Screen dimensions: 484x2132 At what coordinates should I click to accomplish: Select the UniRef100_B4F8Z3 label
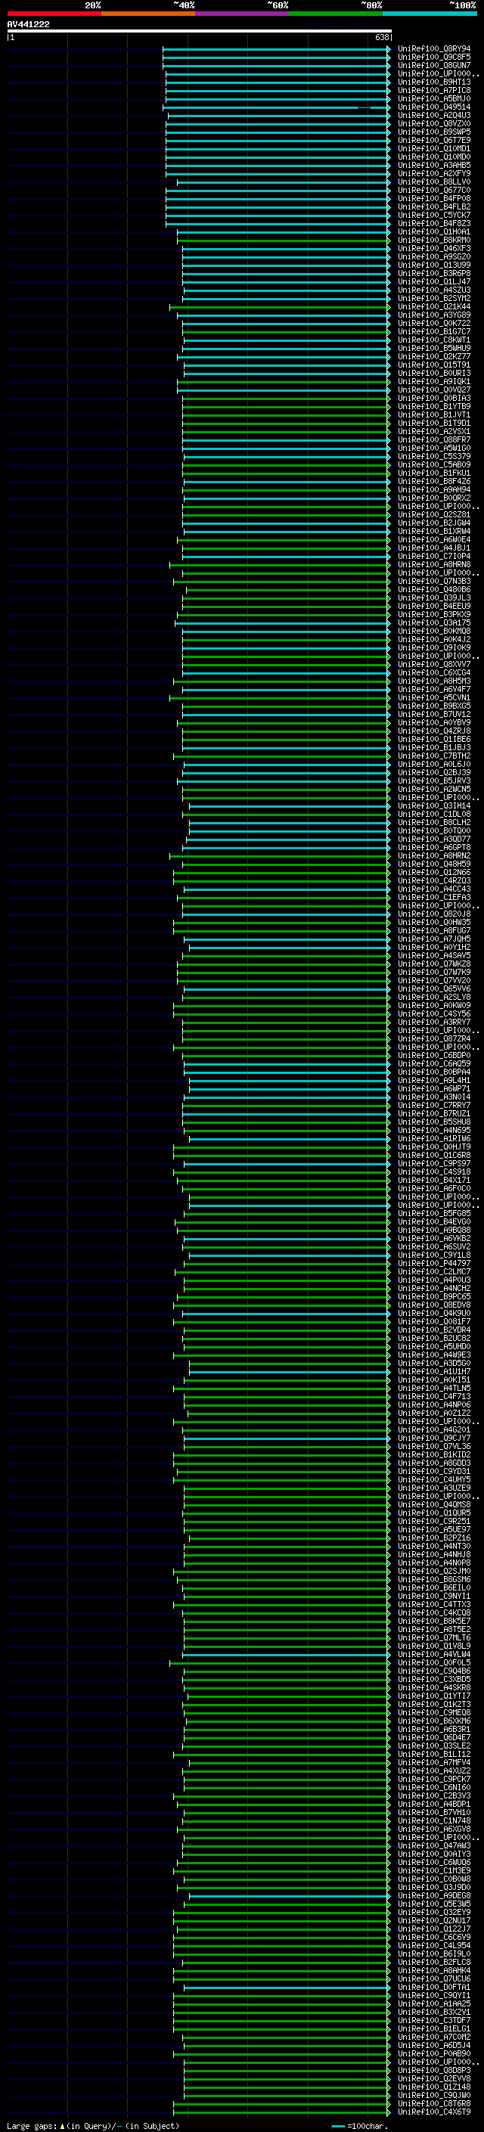pyautogui.click(x=434, y=223)
